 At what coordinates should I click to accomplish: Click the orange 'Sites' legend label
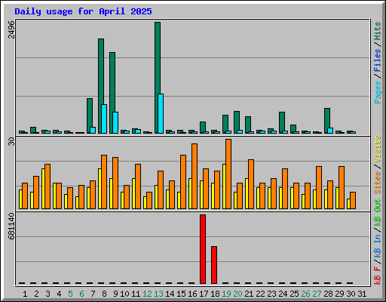coord(378,183)
